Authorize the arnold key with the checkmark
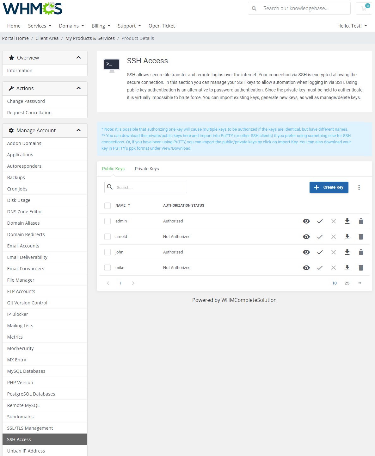This screenshot has width=375, height=456. pos(320,236)
